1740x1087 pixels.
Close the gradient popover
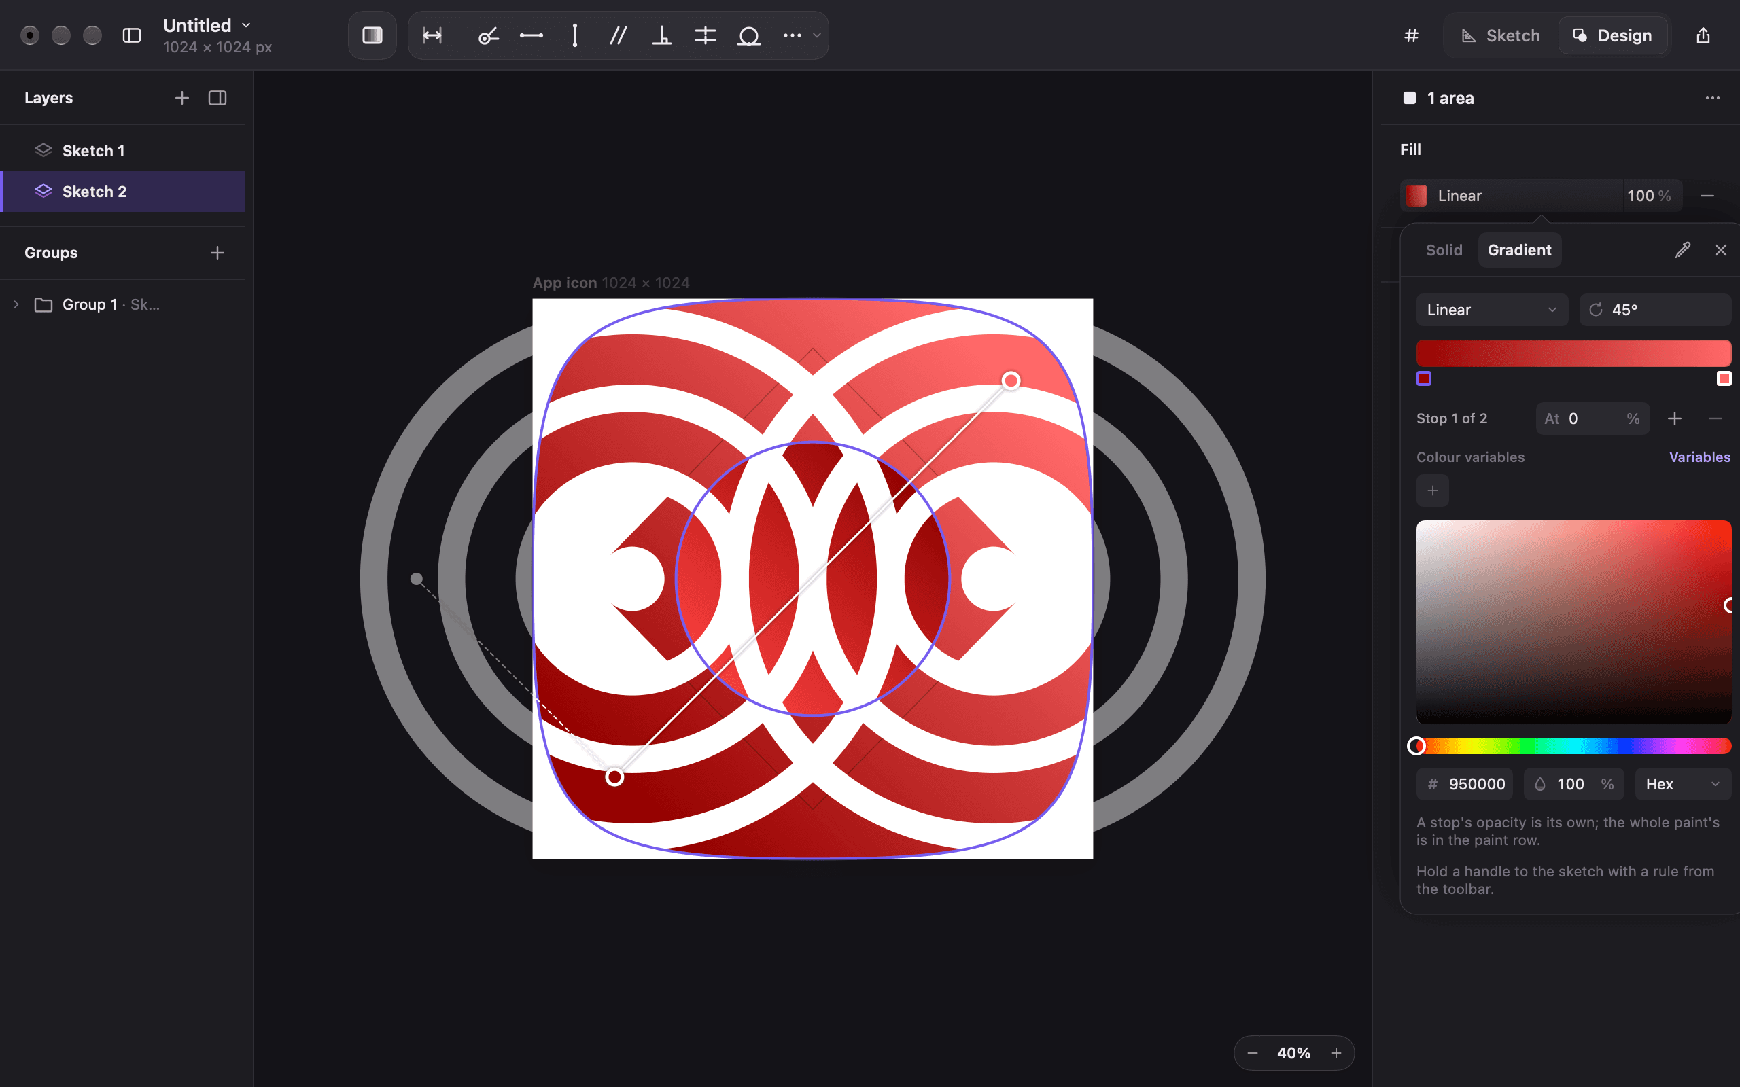click(x=1720, y=249)
